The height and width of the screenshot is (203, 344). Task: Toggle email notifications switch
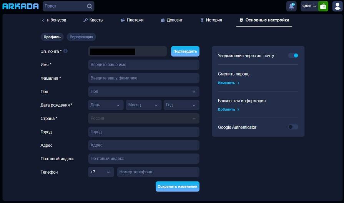(x=293, y=55)
